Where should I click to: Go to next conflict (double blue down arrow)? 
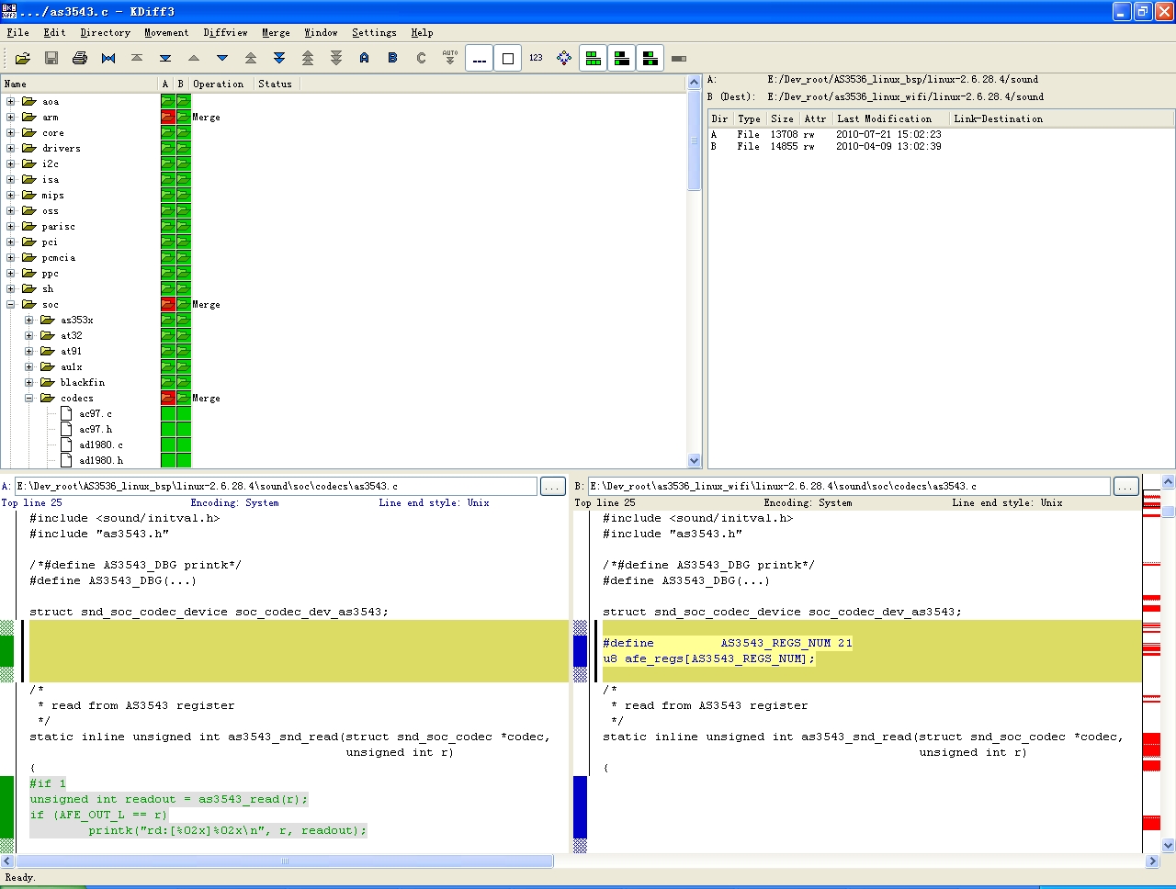[x=279, y=58]
